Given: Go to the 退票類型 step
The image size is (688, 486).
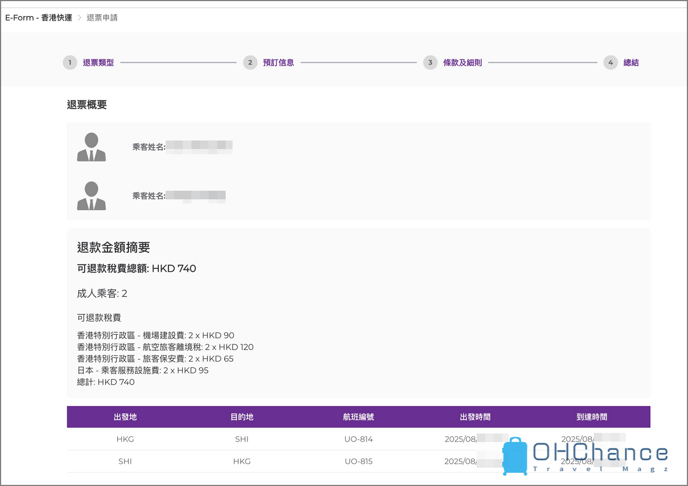Looking at the screenshot, I should click(98, 63).
